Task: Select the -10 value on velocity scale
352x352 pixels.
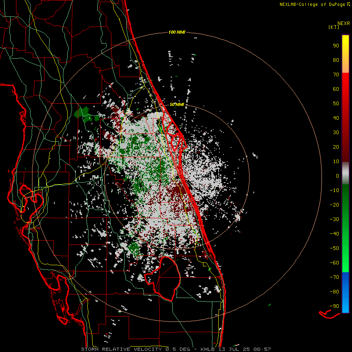Action: [x=334, y=190]
